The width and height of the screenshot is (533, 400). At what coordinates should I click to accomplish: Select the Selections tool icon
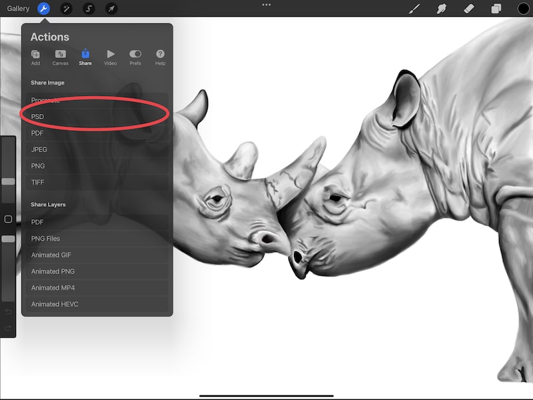[89, 9]
